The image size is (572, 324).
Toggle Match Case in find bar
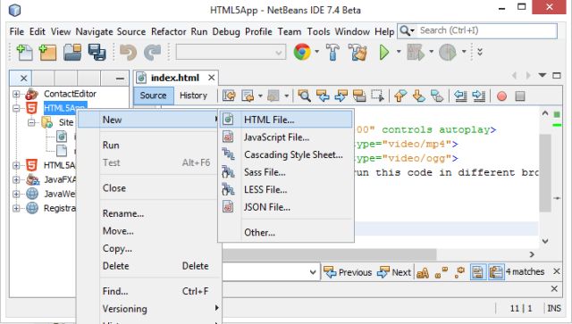pos(423,272)
